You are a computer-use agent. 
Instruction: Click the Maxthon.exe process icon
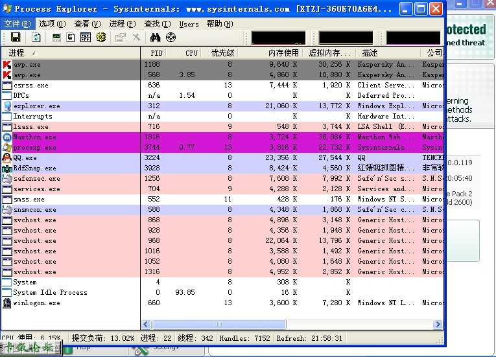(x=7, y=137)
